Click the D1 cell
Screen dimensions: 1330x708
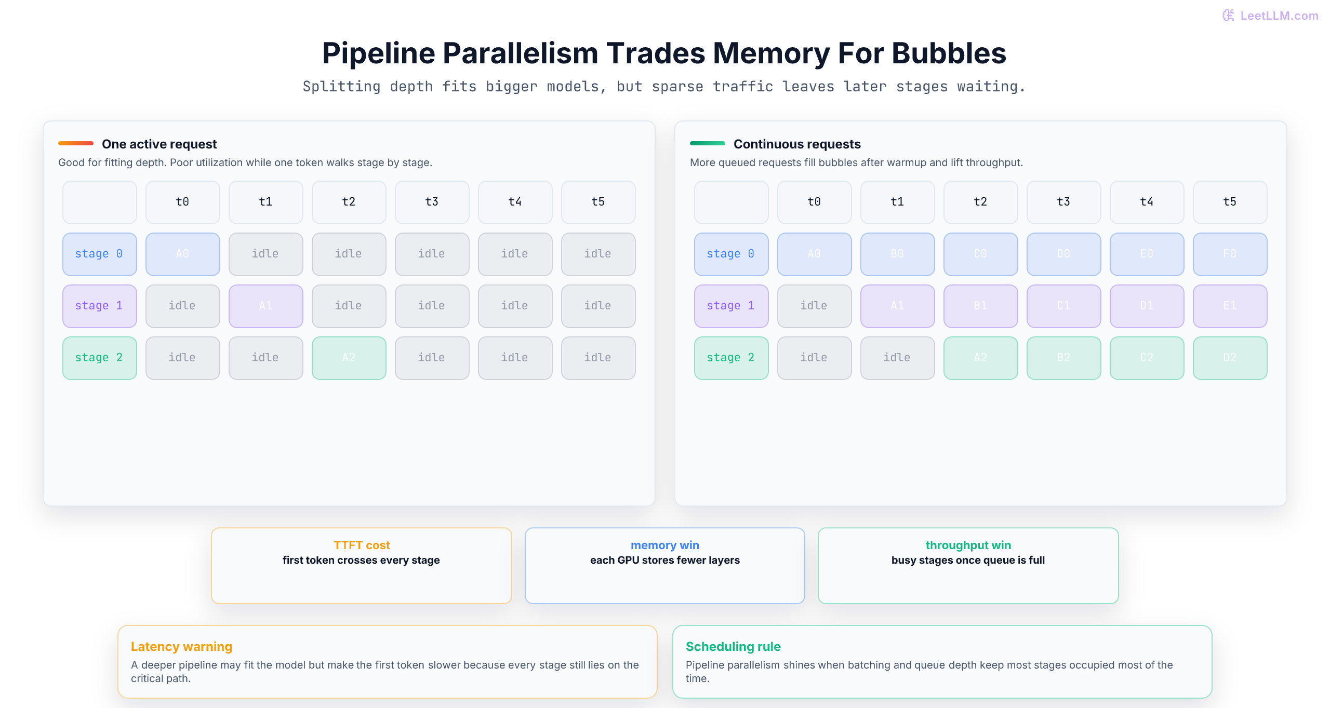click(1147, 306)
